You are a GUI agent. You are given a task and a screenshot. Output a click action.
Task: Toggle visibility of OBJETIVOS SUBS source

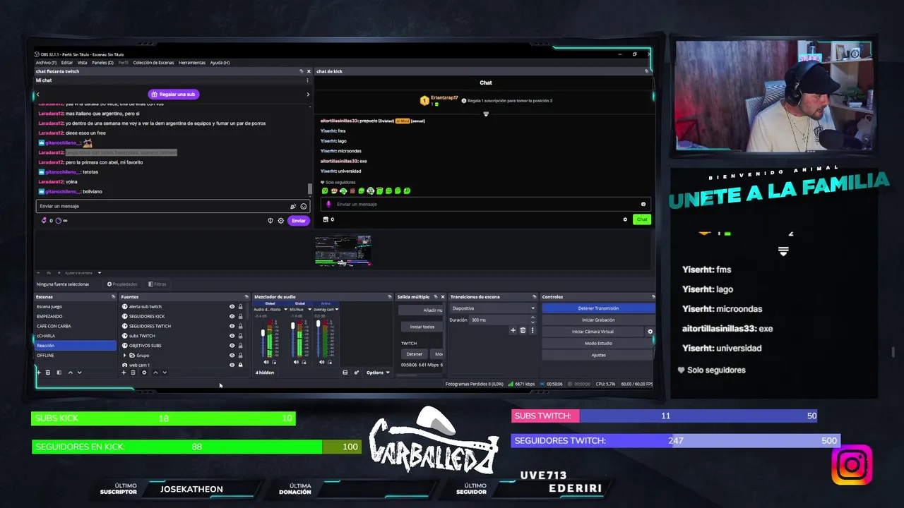232,346
